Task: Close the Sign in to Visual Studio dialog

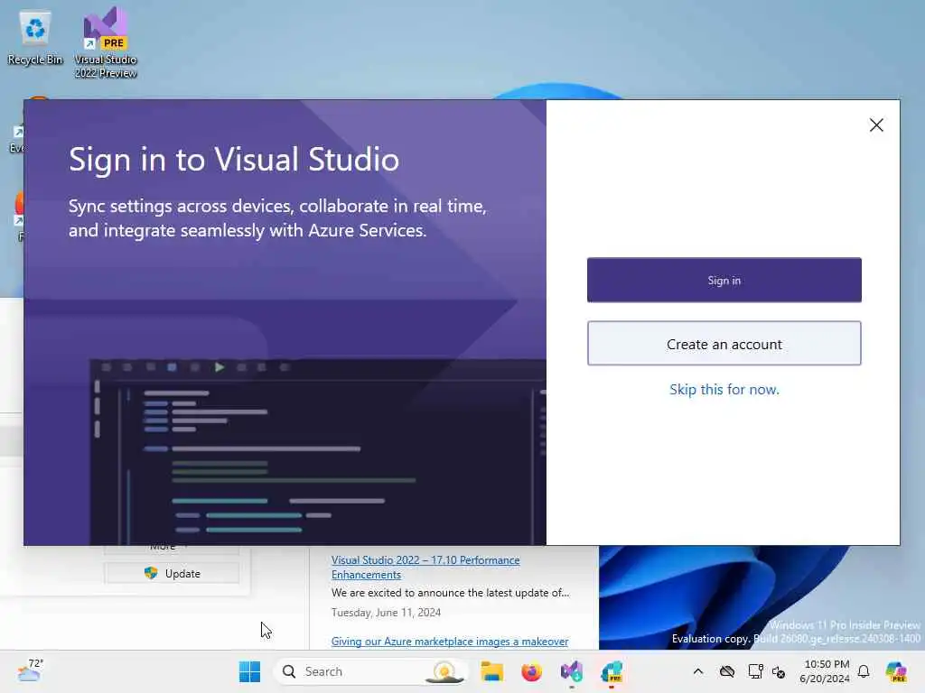Action: click(876, 125)
